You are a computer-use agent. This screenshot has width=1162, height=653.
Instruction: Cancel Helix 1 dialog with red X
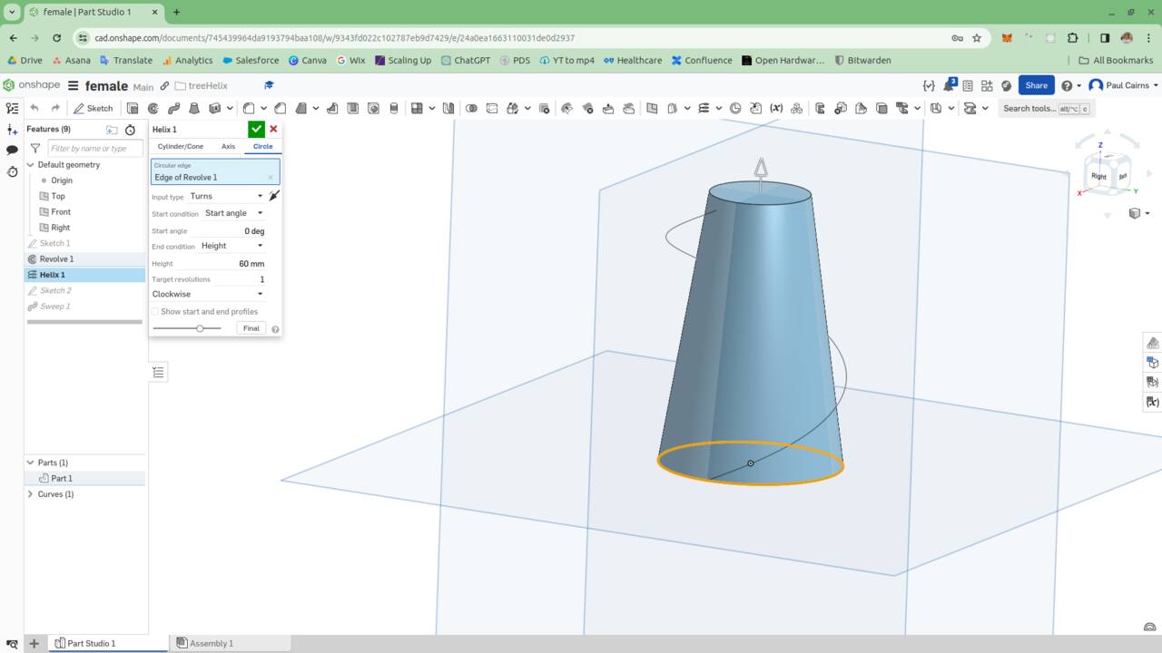tap(273, 130)
